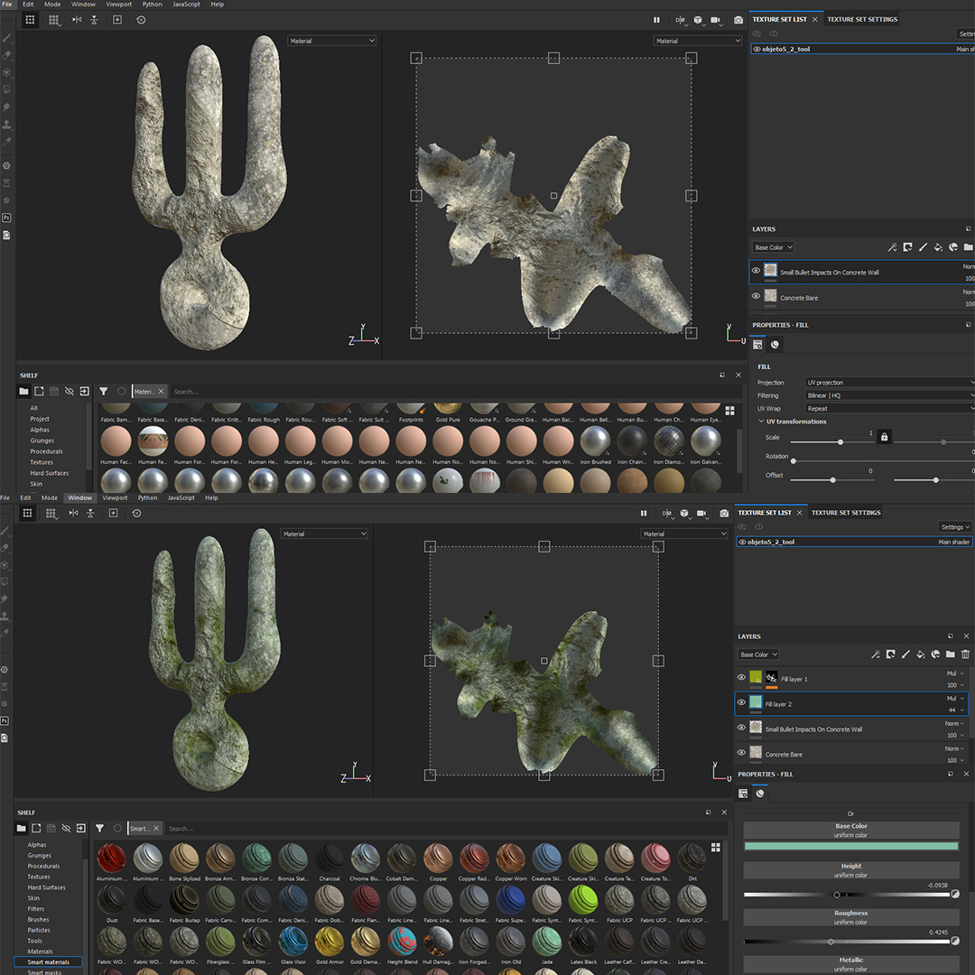Remove the "Materi..." shelf filter tag
Screen dimensions: 975x975
[x=162, y=392]
